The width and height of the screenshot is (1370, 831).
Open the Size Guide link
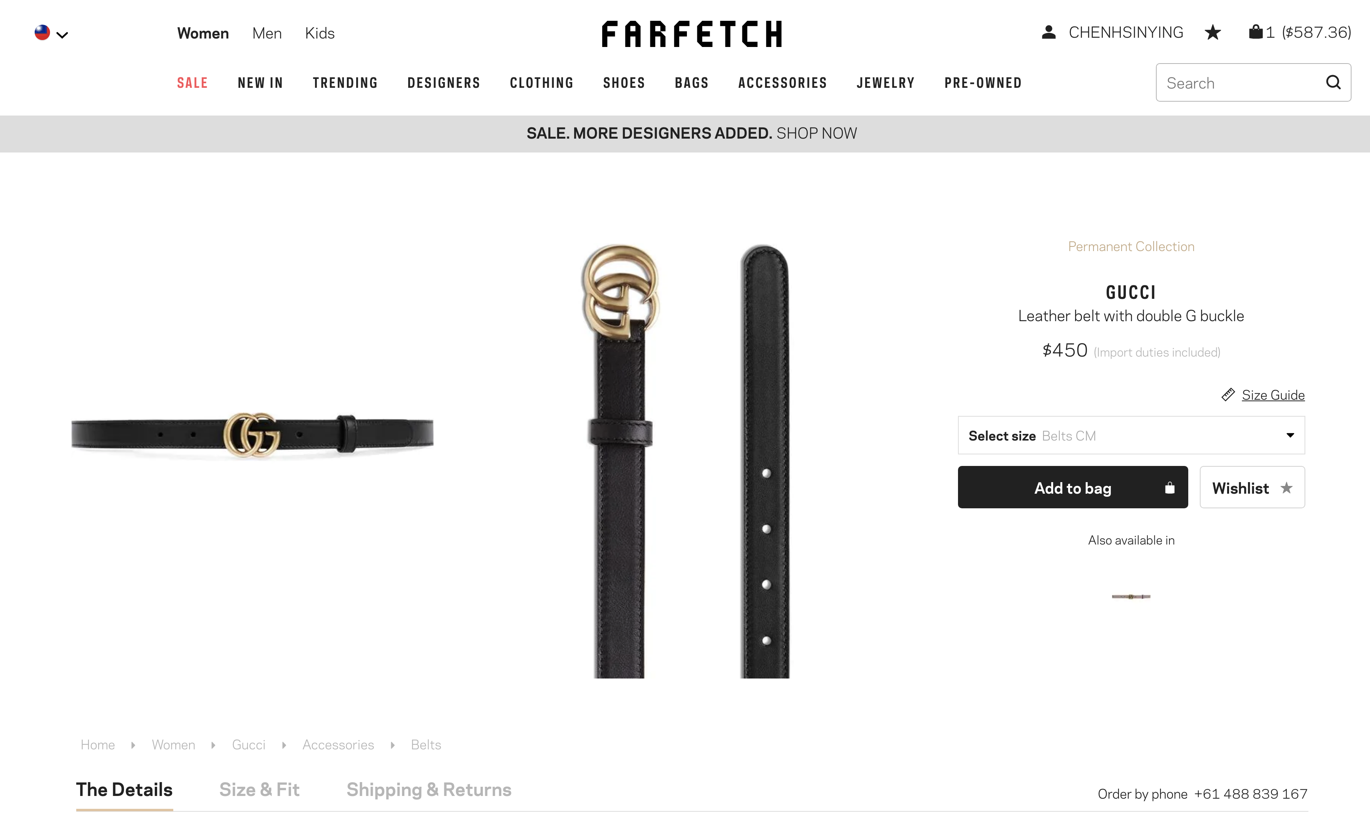pos(1273,395)
